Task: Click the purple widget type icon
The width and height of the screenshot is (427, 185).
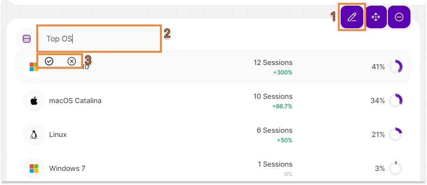Action: [27, 39]
